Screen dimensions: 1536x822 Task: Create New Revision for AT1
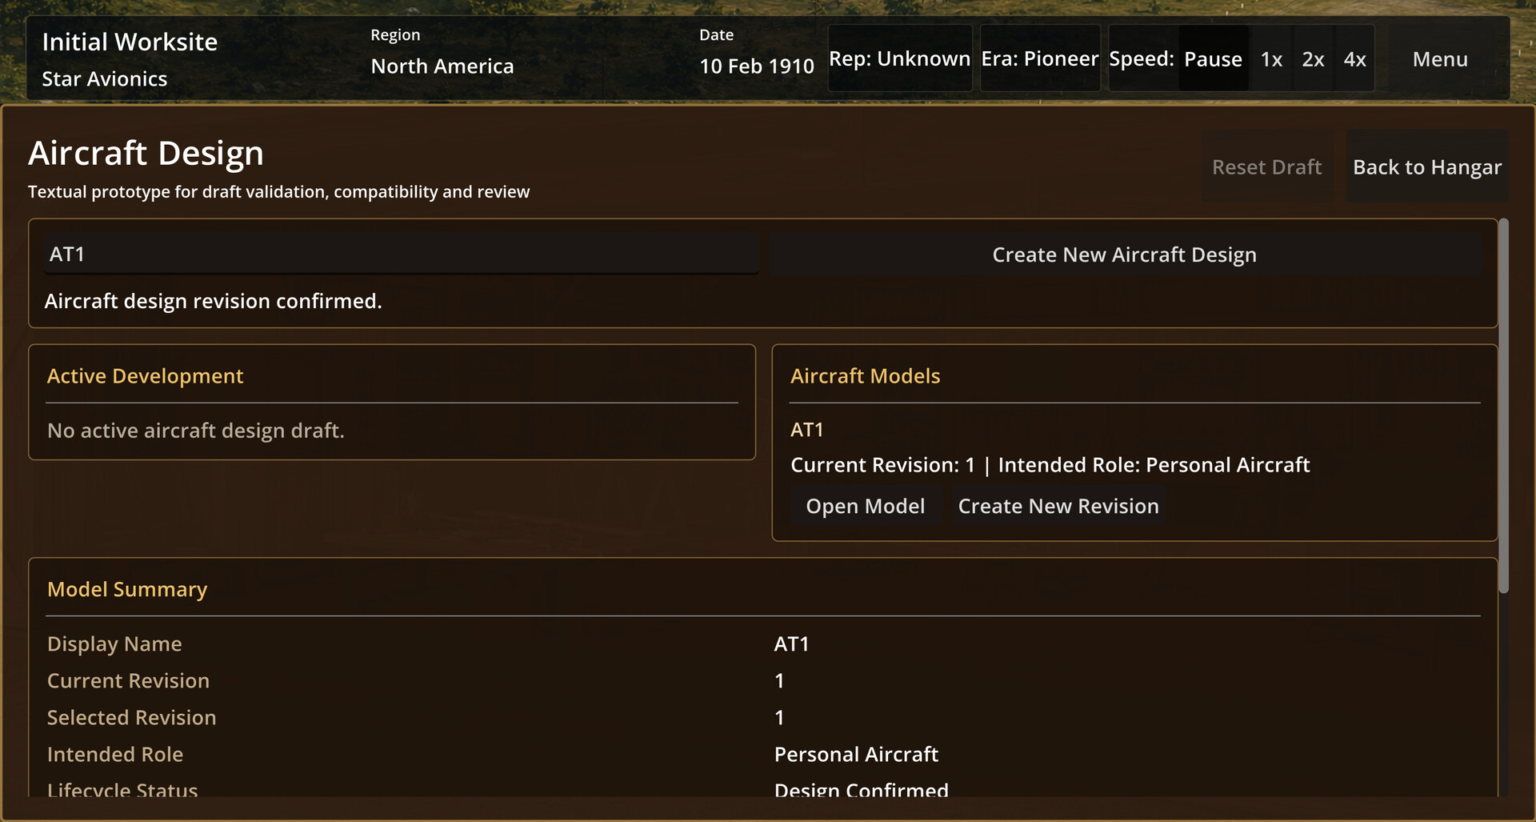point(1058,506)
